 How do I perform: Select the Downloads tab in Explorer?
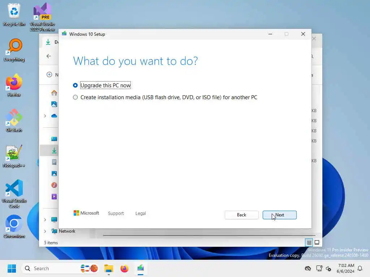click(51, 42)
